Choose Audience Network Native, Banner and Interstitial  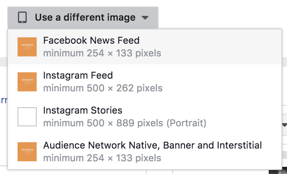click(x=145, y=152)
